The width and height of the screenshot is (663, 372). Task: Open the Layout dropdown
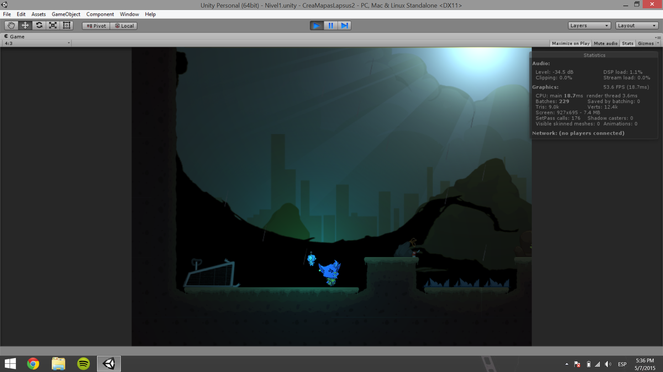638,25
